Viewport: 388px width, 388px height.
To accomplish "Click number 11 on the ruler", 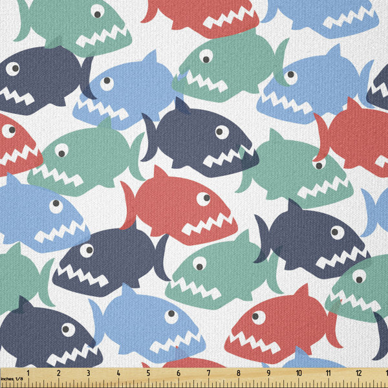I will point(329,373).
